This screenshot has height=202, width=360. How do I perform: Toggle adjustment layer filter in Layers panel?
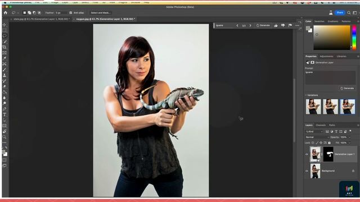point(332,131)
